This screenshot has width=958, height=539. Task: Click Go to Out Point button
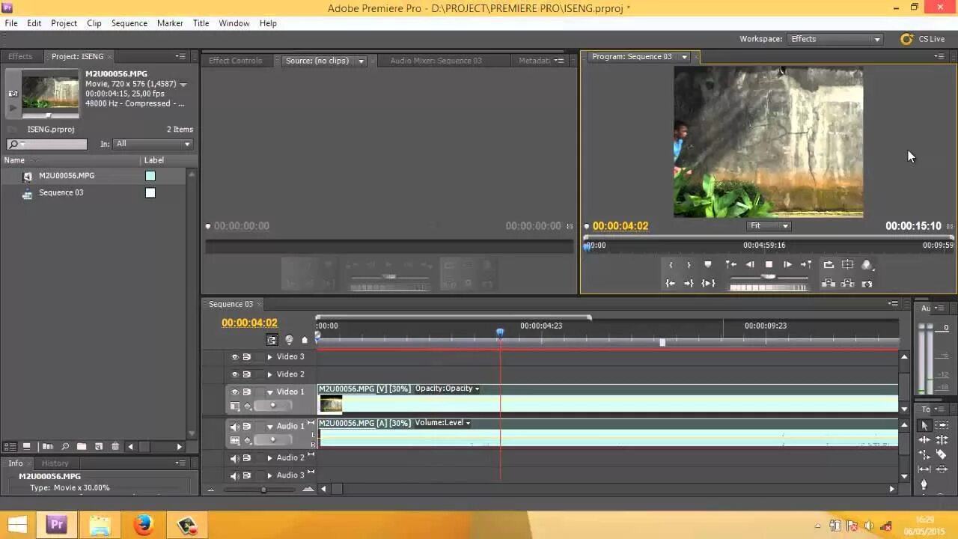click(x=689, y=283)
